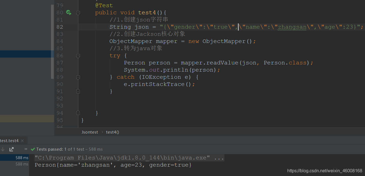Collapse the catch block fold marker
This screenshot has width=365, height=176.
[x=78, y=77]
